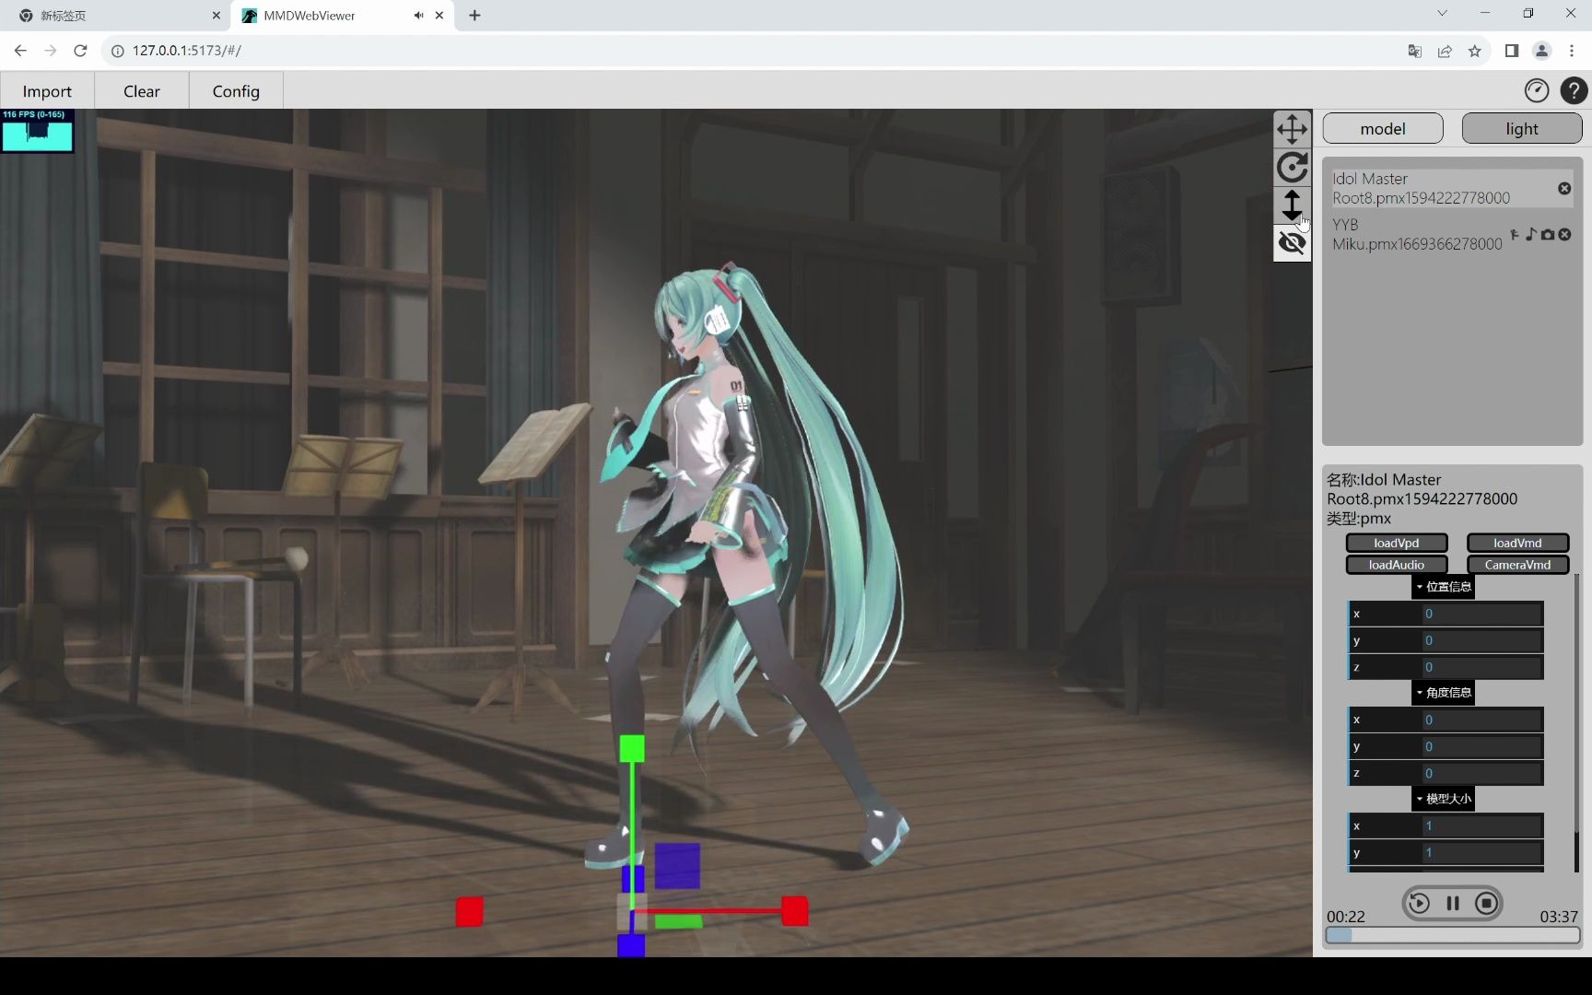Viewport: 1592px width, 995px height.
Task: Click the music note icon on YYB Miku row
Action: [1530, 234]
